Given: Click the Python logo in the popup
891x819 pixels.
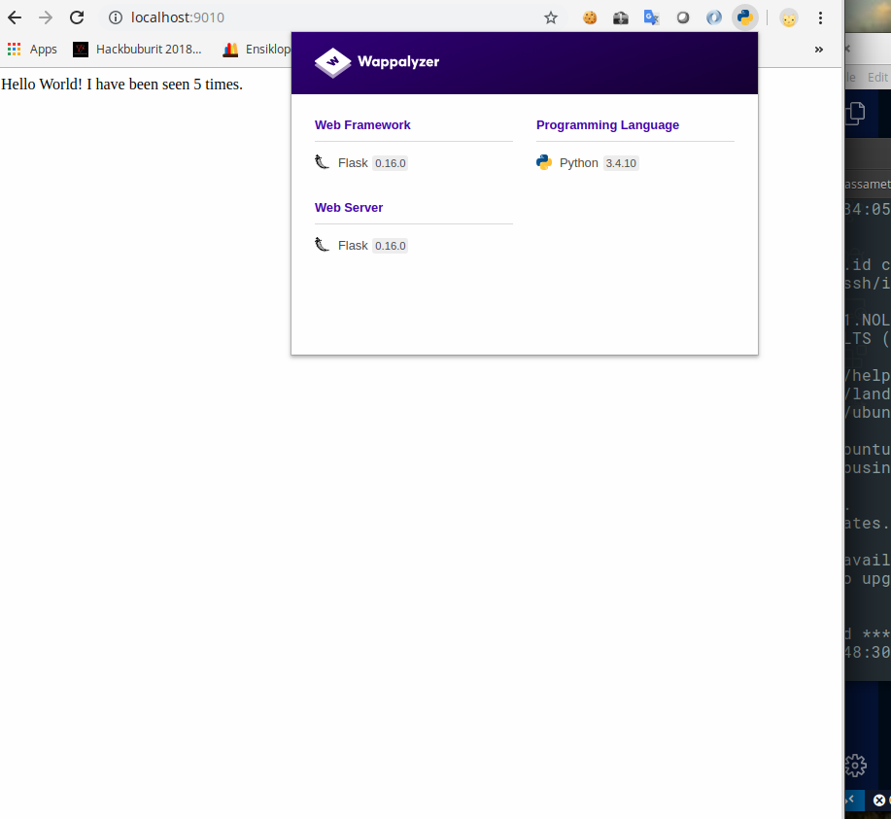Looking at the screenshot, I should pos(544,162).
